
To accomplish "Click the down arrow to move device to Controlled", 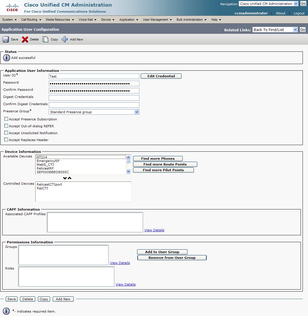I will click(x=65, y=178).
